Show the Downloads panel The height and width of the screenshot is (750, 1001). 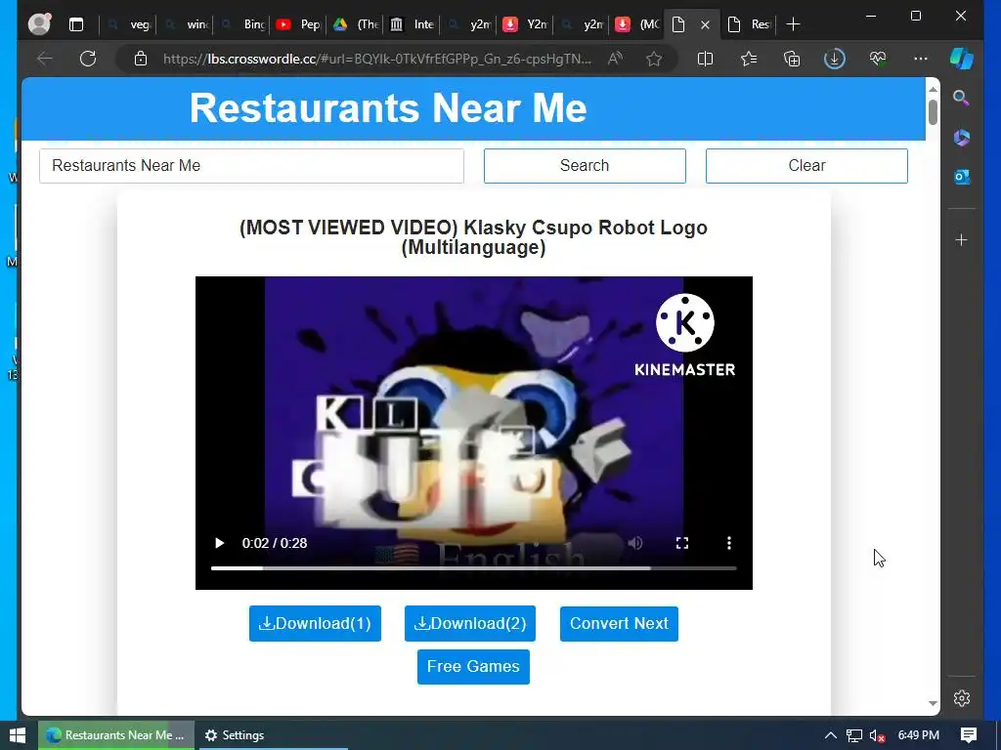coord(835,59)
